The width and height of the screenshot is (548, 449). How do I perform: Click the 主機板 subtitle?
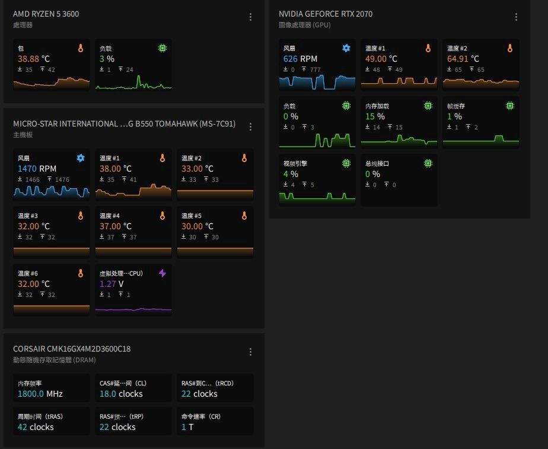(x=23, y=135)
